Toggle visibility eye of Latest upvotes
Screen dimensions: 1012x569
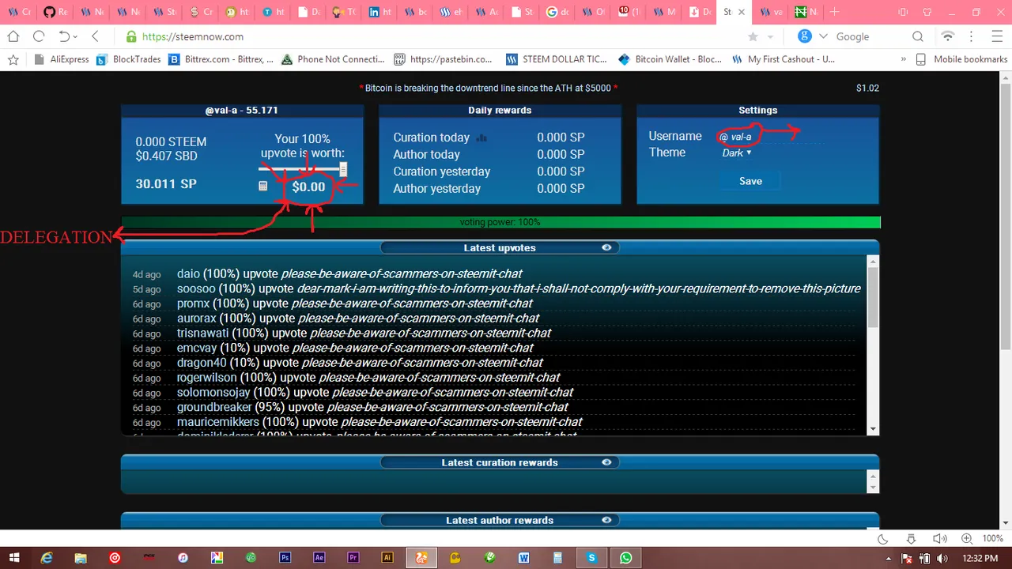pyautogui.click(x=606, y=247)
